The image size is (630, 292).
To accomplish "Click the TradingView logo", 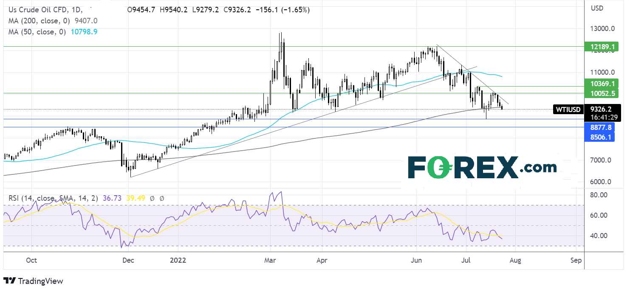I will tap(33, 281).
